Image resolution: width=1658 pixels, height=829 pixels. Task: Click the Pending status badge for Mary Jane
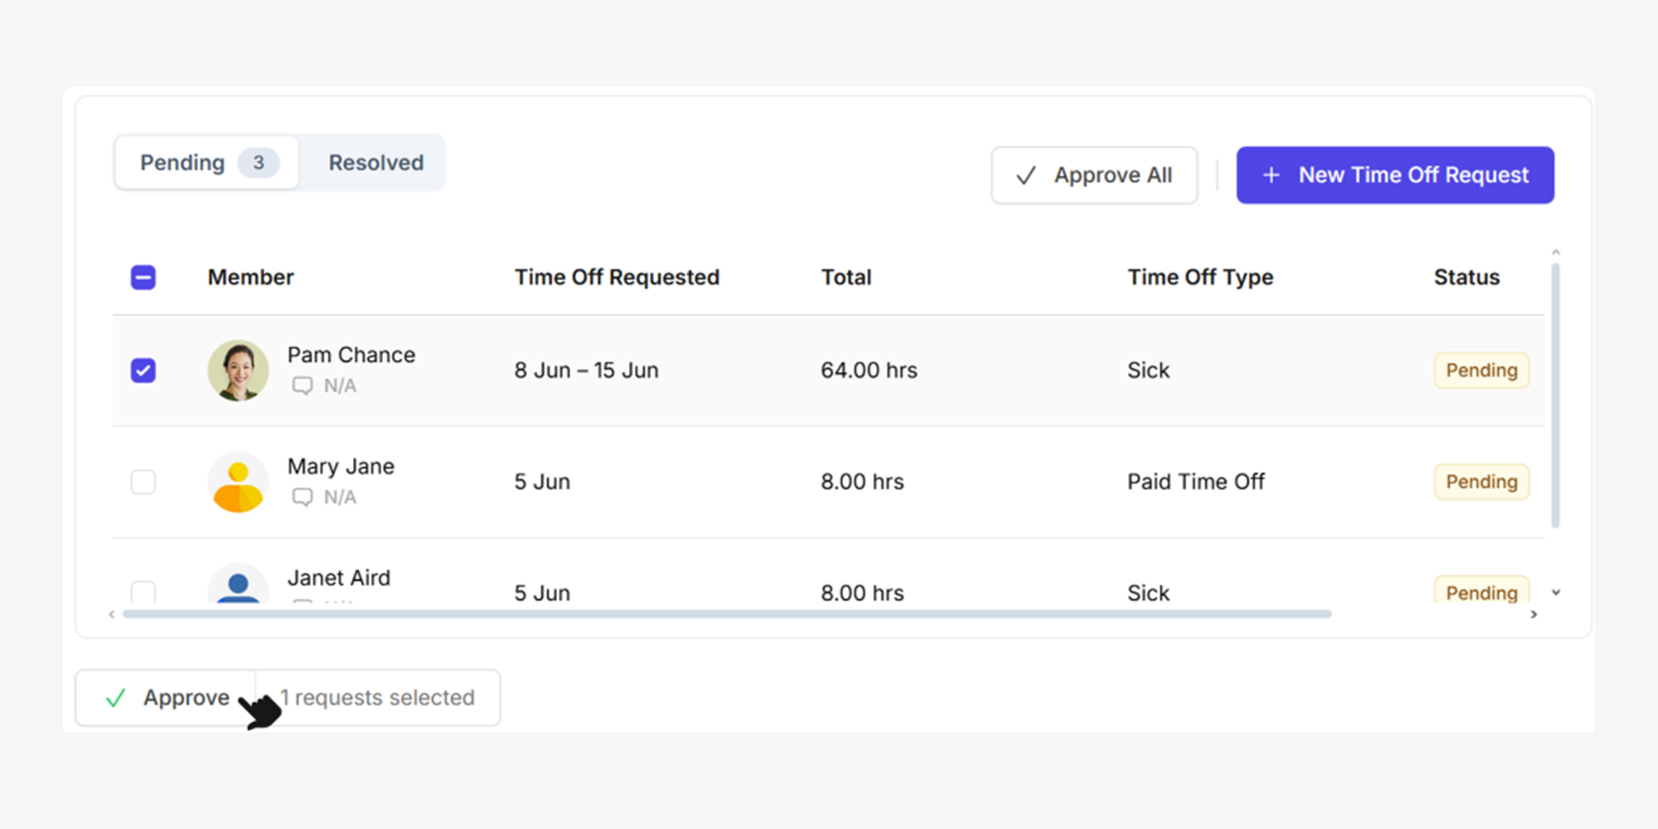point(1481,482)
